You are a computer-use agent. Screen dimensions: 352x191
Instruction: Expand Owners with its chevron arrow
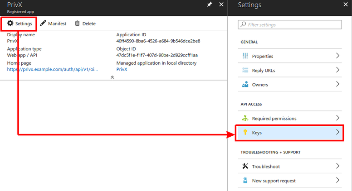(x=337, y=84)
